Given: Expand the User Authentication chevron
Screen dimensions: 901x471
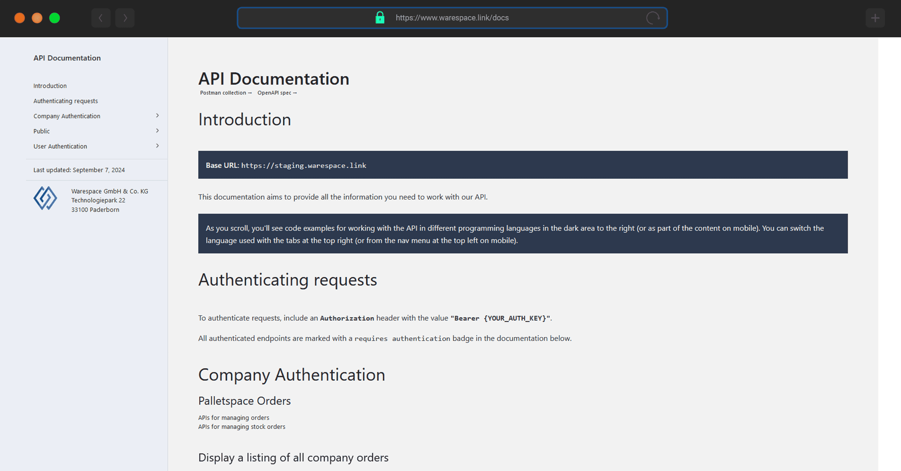Looking at the screenshot, I should 157,146.
